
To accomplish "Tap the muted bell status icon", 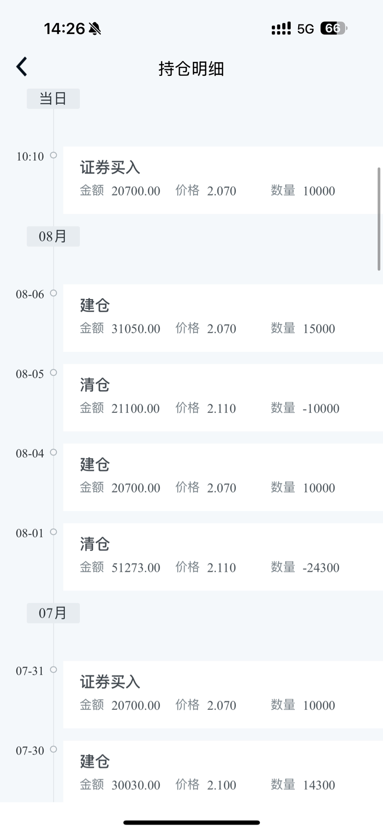I will pos(95,29).
